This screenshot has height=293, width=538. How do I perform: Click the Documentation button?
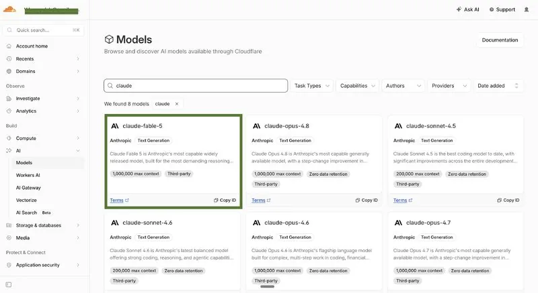500,40
